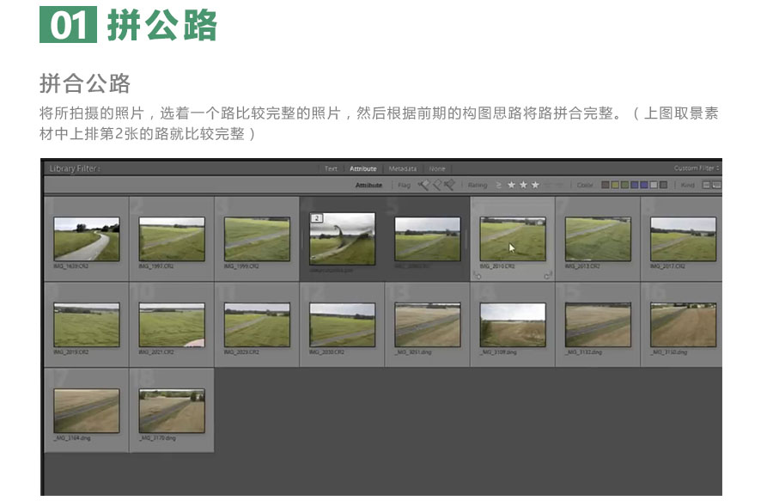Screen dimensions: 773x501
Task: Select thumbnail IMG_2019.CR2
Action: 86,325
